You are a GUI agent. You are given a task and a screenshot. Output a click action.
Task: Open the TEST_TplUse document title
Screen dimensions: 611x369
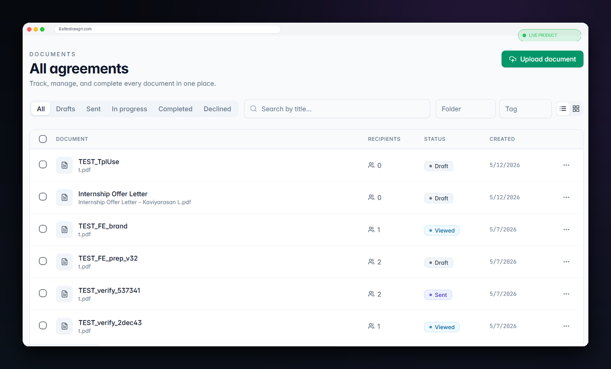coord(99,161)
